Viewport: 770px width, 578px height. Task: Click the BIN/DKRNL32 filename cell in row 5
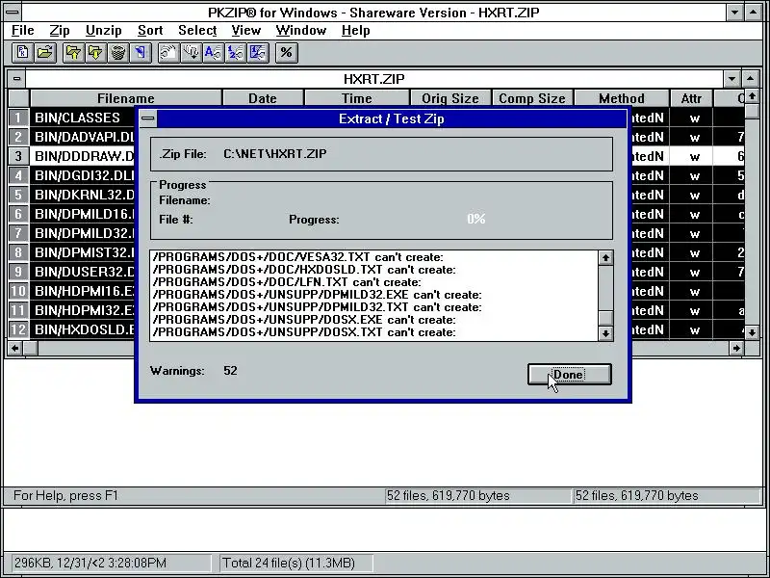coord(83,195)
